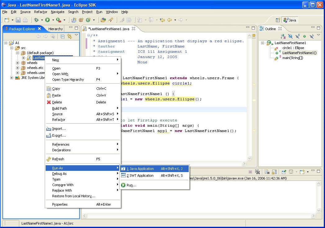Select Open Type Hierarchy context menu entry

click(83, 80)
